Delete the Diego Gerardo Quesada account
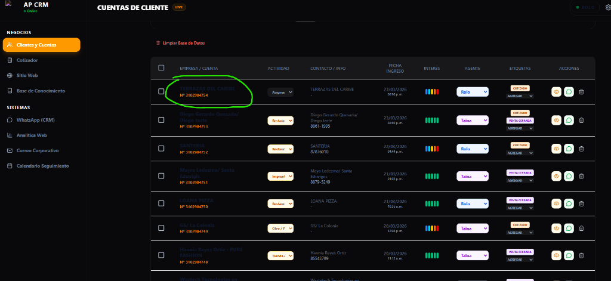The image size is (611, 281). coord(582,120)
